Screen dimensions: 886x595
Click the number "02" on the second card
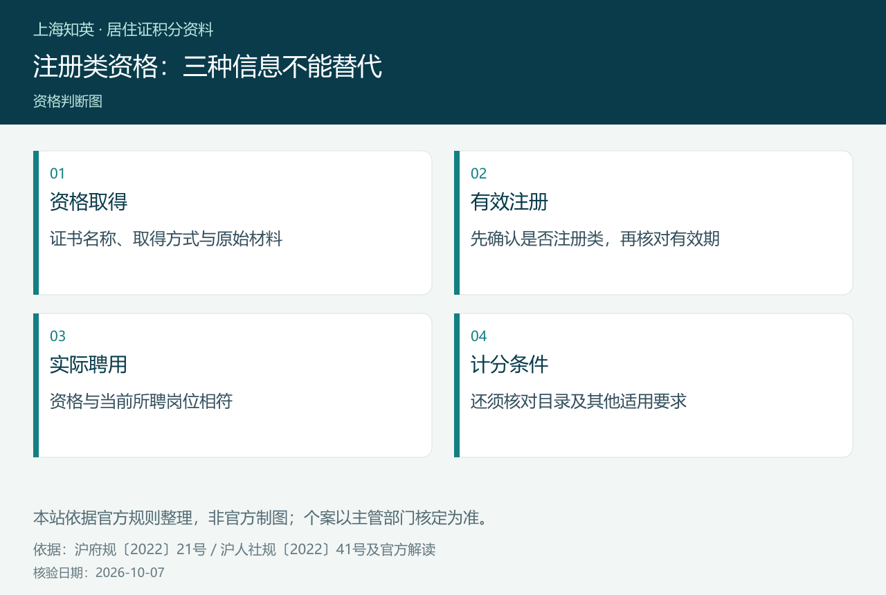pyautogui.click(x=478, y=174)
